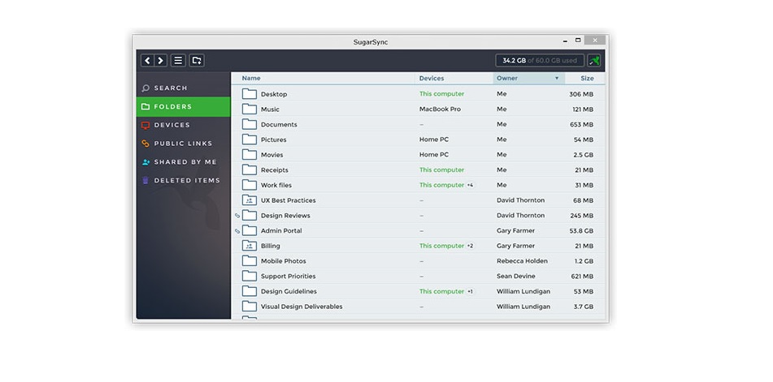Sort by the Name column header
773x382 pixels.
pyautogui.click(x=251, y=78)
